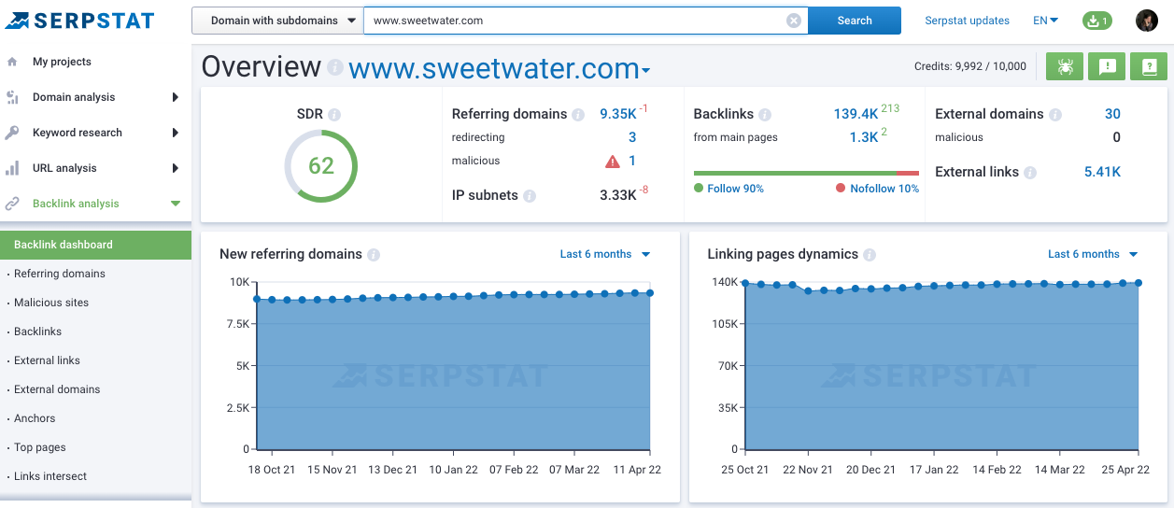Expand the URL analysis arrow
Image resolution: width=1174 pixels, height=508 pixels.
[x=175, y=168]
